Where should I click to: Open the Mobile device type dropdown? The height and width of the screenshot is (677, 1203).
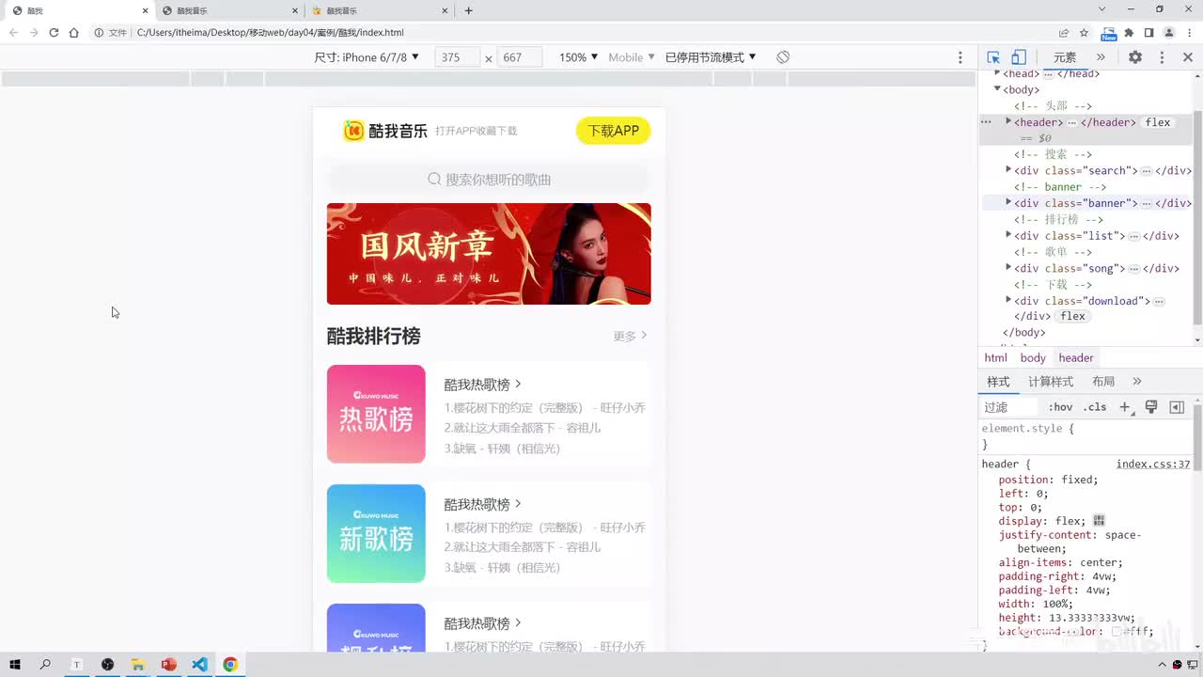click(632, 57)
